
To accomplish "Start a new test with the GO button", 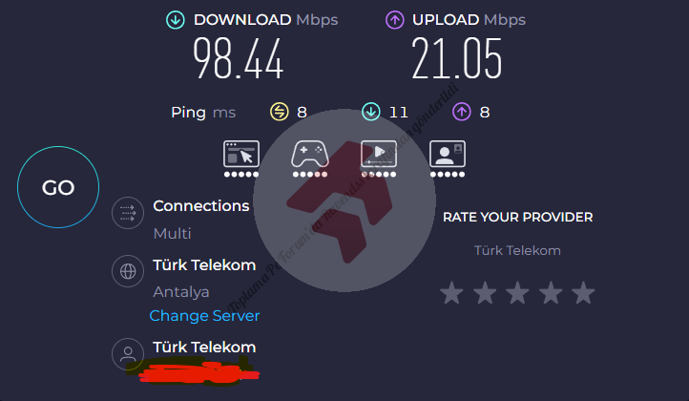I will [x=58, y=187].
